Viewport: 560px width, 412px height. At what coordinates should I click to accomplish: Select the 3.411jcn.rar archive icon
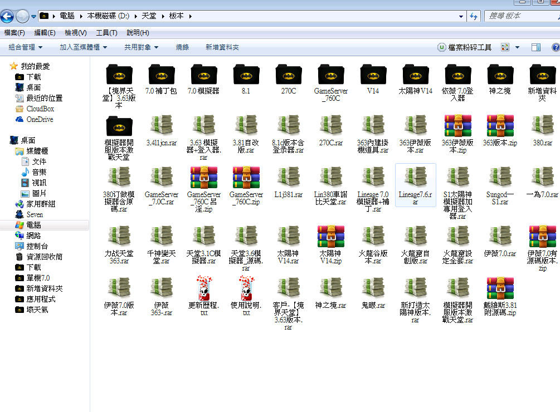pyautogui.click(x=162, y=126)
